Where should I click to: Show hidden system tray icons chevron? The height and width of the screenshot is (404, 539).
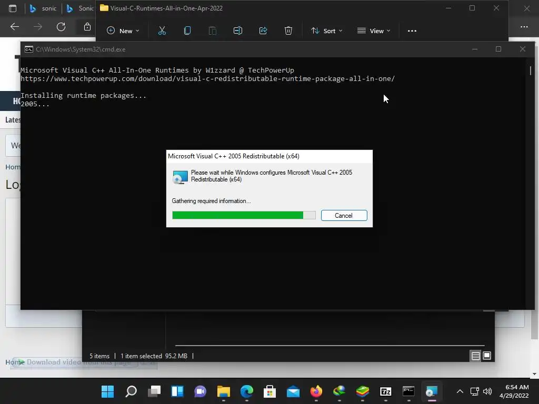click(460, 391)
